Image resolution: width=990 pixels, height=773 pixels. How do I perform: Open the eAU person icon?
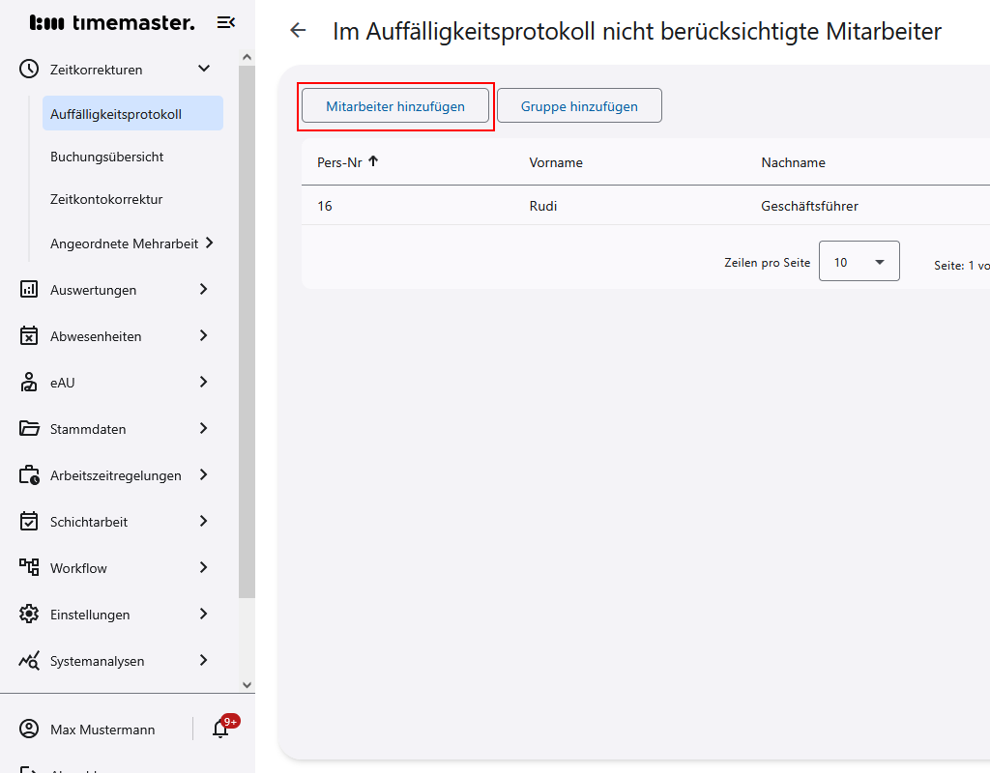point(29,382)
